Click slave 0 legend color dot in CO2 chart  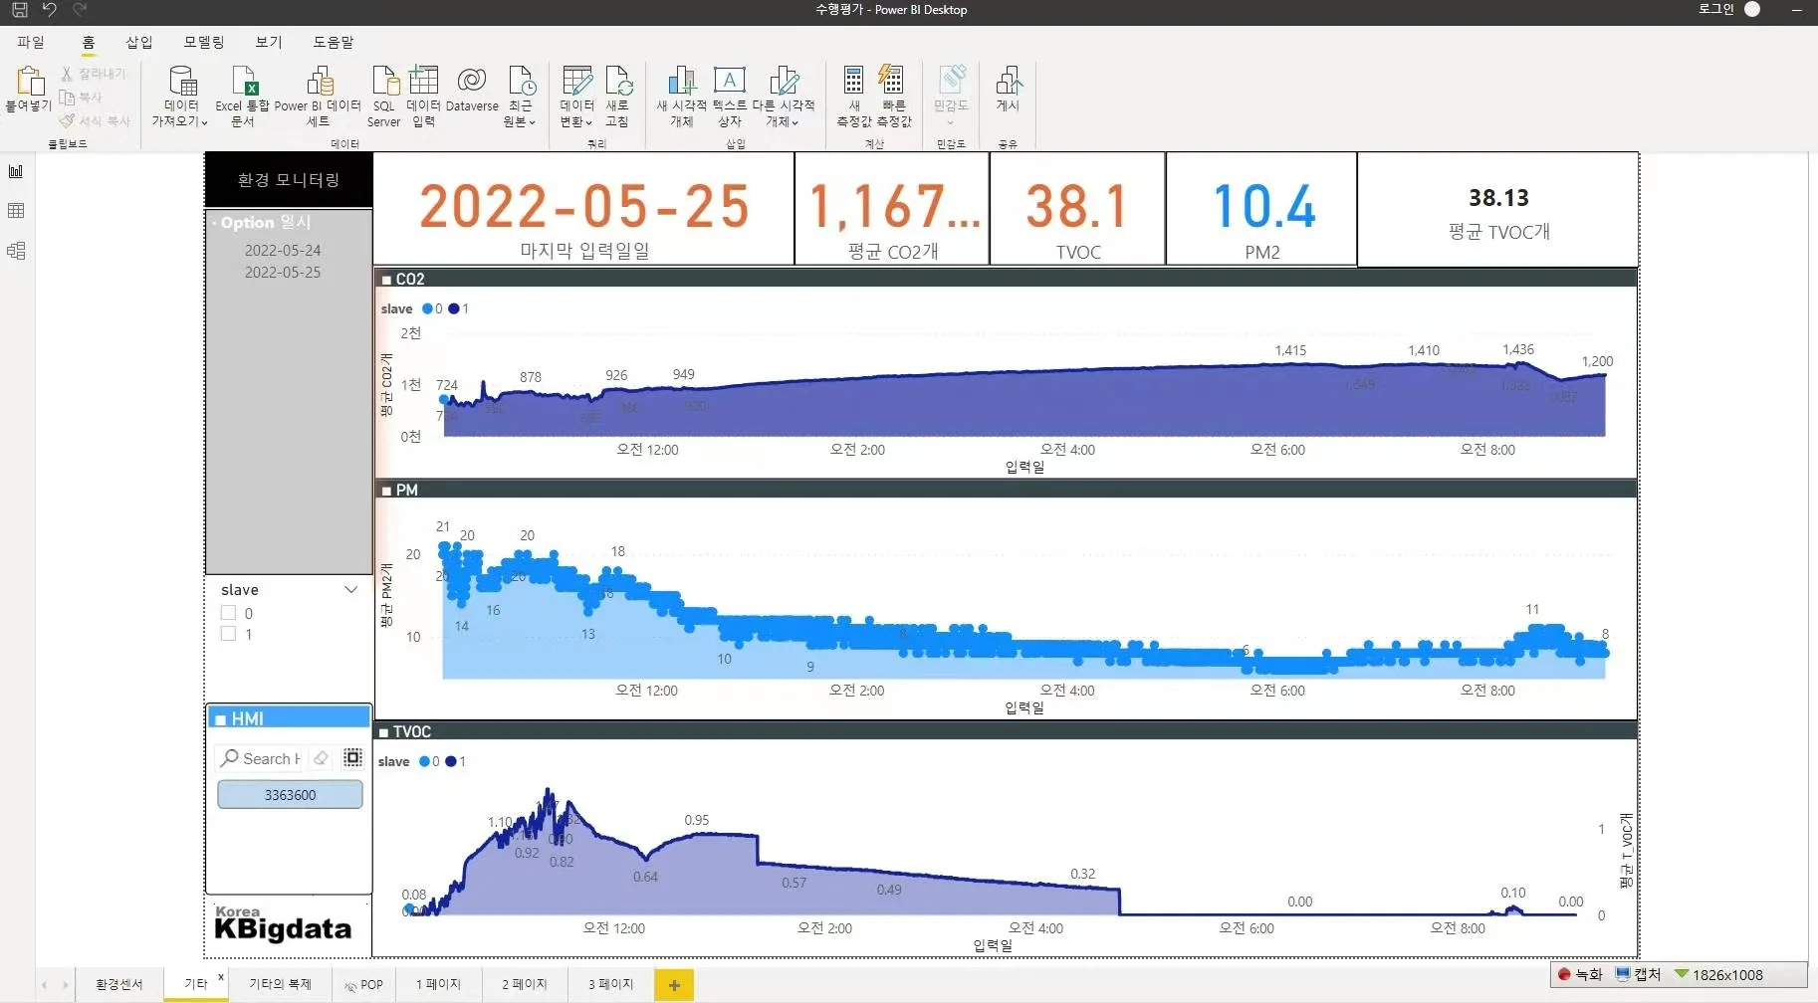click(x=427, y=308)
